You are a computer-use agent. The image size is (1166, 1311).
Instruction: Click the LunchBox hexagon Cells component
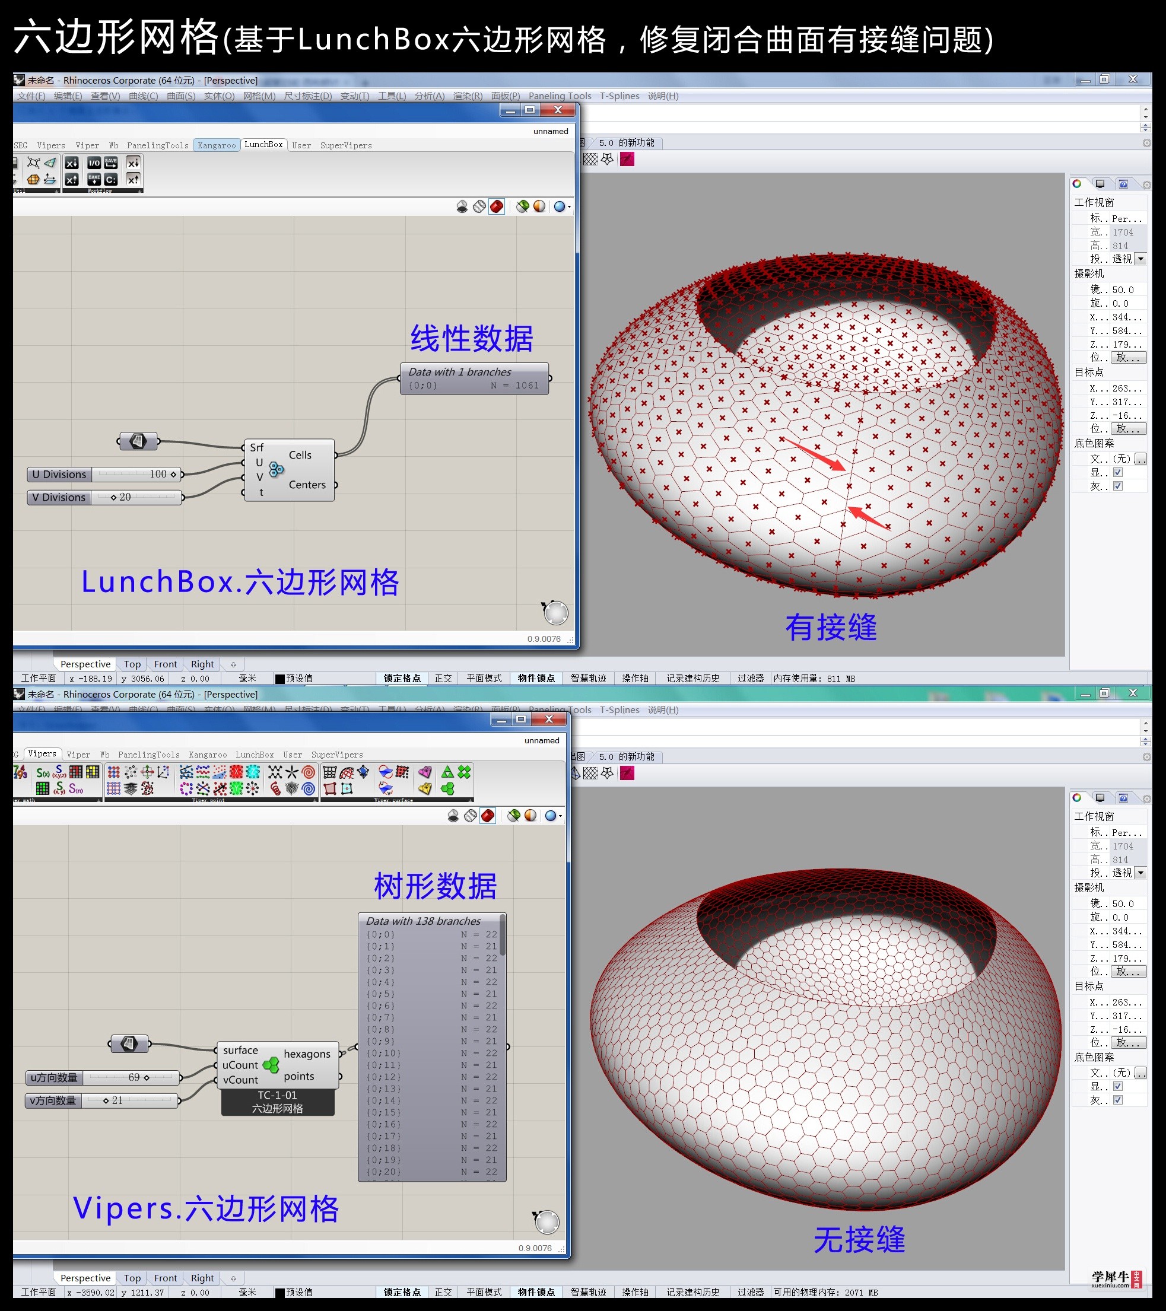[x=290, y=470]
